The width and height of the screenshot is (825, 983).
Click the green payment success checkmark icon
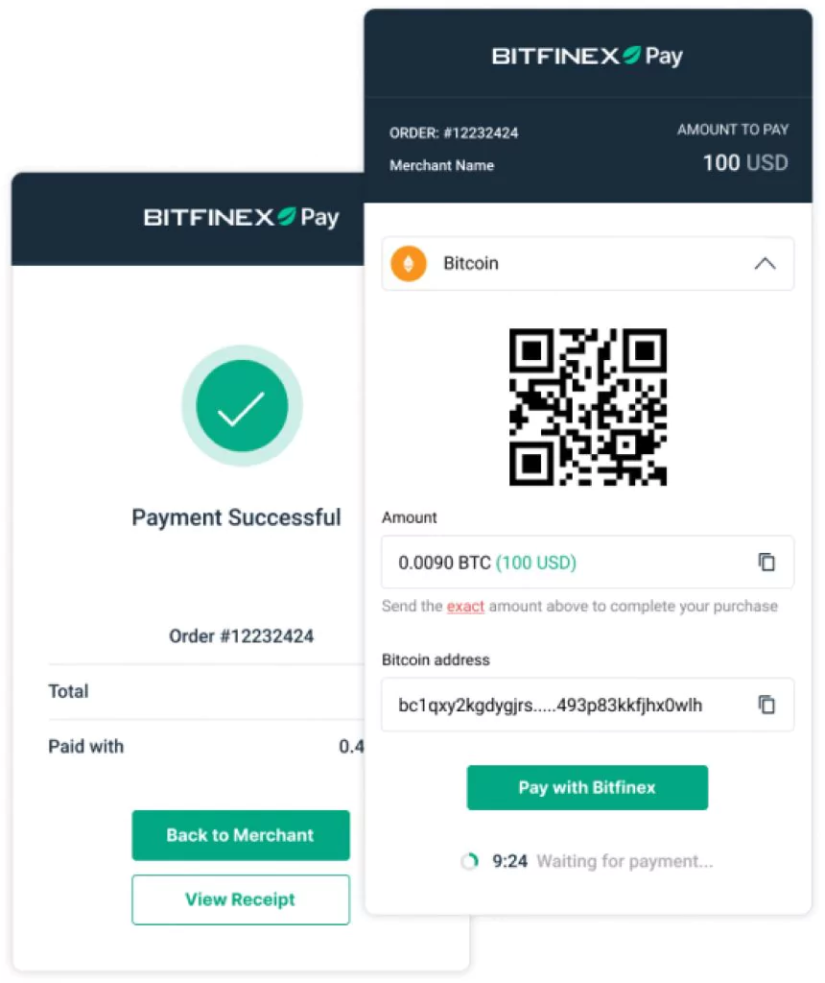(242, 406)
